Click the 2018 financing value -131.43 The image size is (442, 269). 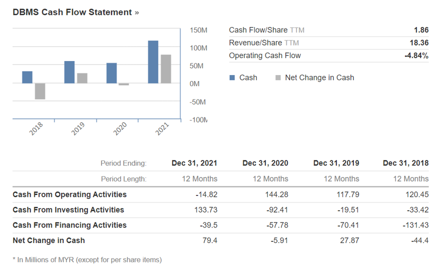[x=415, y=225]
